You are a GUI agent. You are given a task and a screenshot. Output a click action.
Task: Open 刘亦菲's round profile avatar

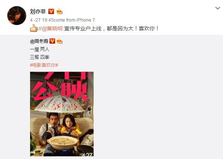click(17, 16)
